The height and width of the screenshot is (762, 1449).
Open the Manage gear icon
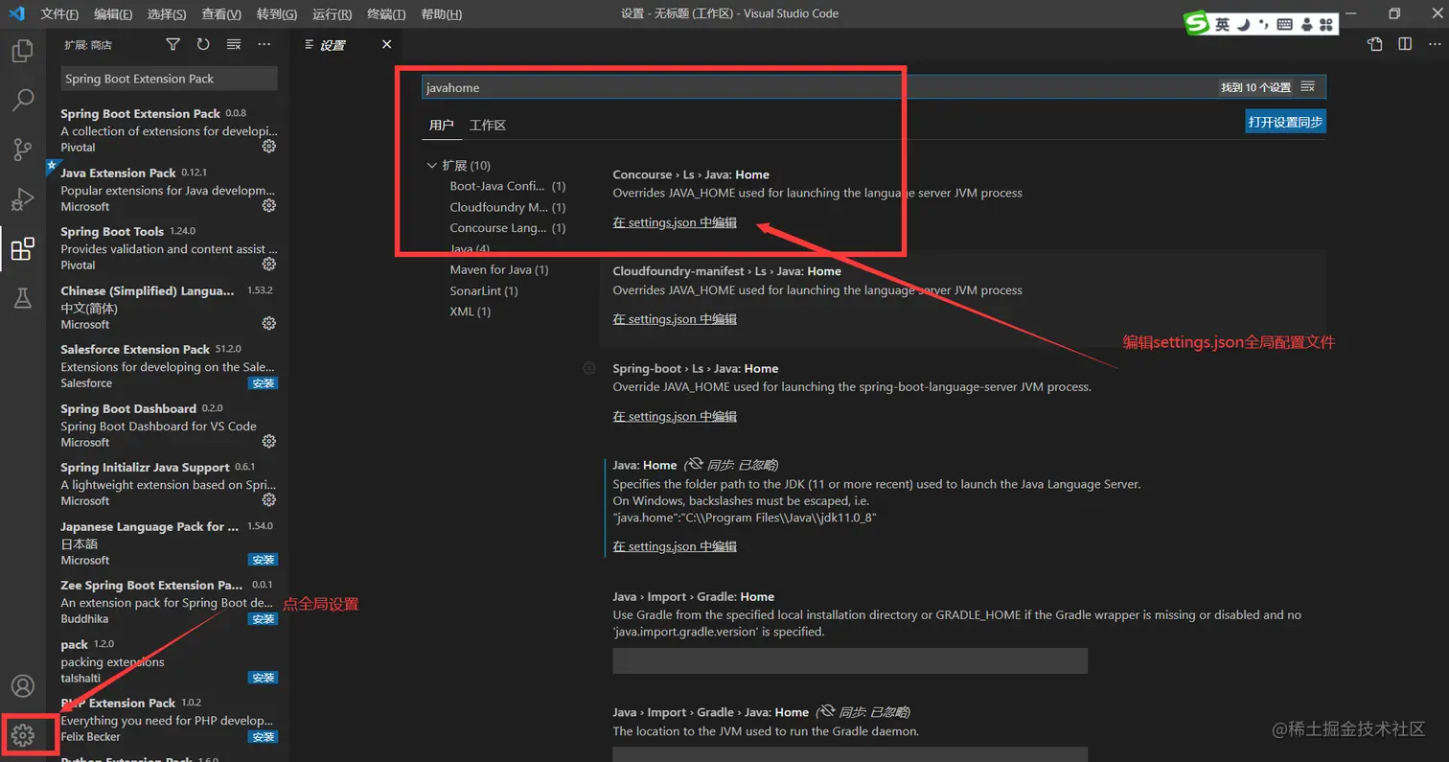coord(22,735)
